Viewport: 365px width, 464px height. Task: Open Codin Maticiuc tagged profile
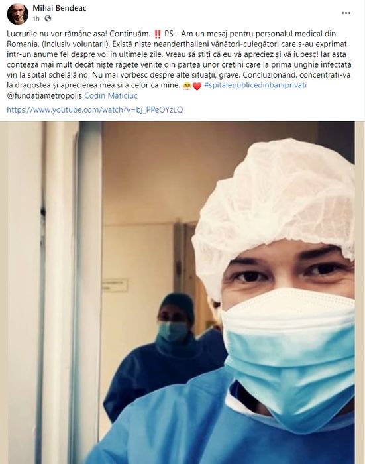click(x=111, y=96)
